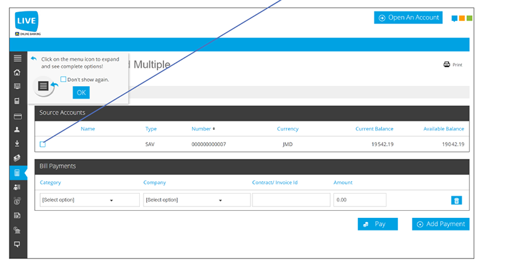Expand the Category select option dropdown

90,200
